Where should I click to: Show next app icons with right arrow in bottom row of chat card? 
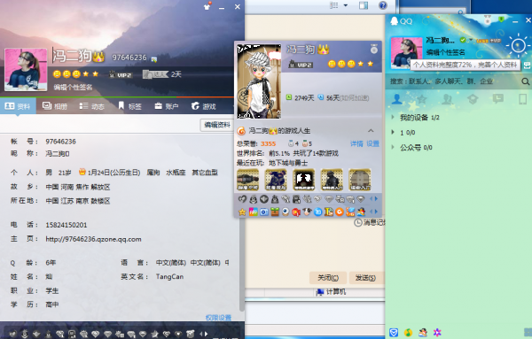tap(376, 212)
